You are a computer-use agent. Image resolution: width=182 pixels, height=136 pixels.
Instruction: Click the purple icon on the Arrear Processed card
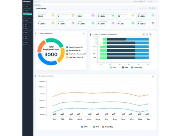113,23
